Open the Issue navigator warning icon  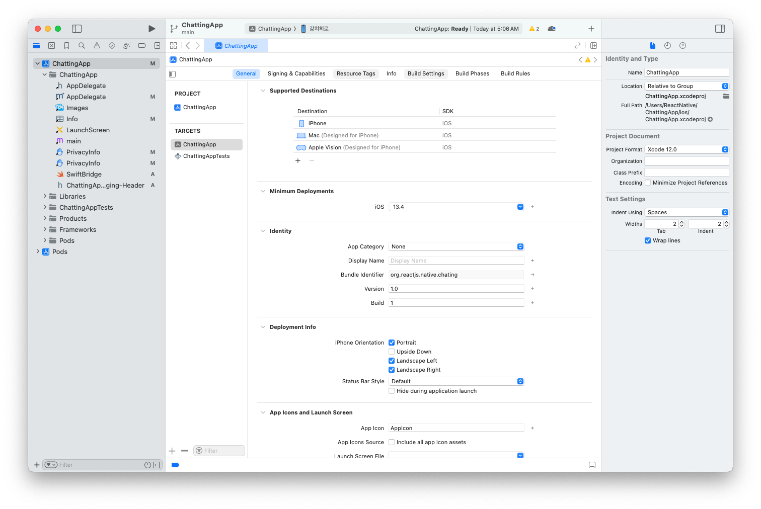click(97, 46)
